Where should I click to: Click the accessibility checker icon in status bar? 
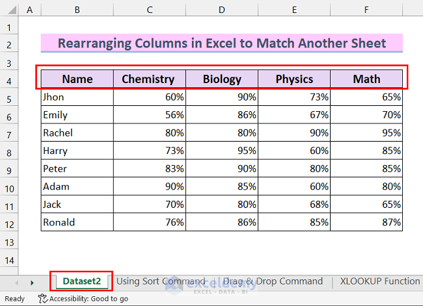[43, 299]
